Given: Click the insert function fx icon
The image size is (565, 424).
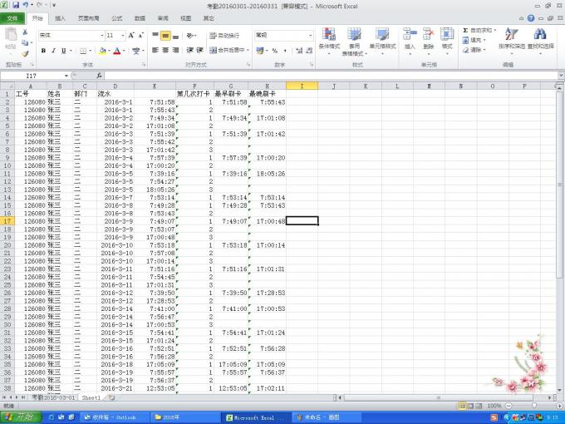Looking at the screenshot, I should click(x=99, y=76).
